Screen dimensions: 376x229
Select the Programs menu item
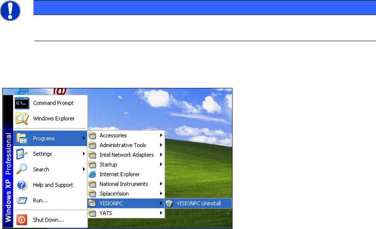[50, 139]
